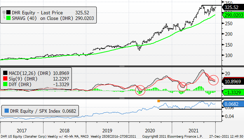
Task: Click the green Diff (DHR) legend swatch
Action: tap(5, 84)
